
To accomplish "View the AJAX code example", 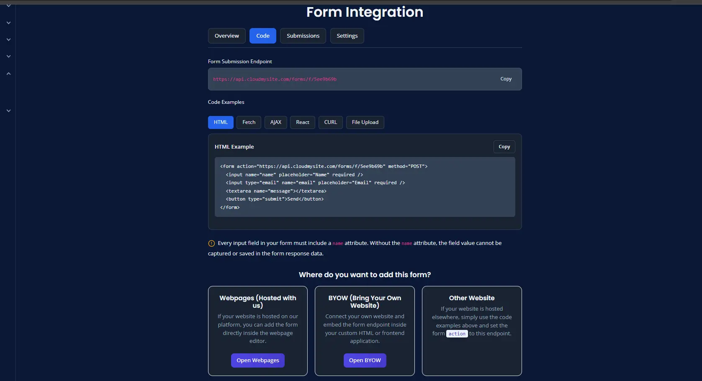I will click(275, 122).
